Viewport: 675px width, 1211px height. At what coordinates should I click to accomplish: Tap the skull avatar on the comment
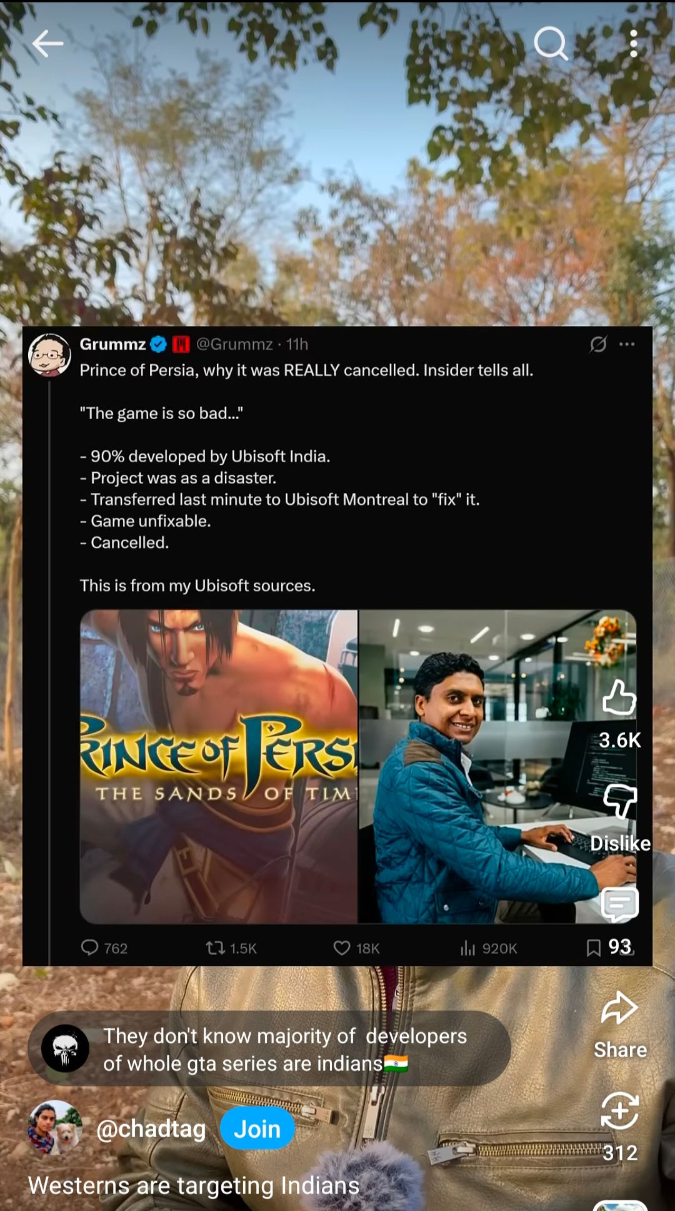click(65, 1049)
